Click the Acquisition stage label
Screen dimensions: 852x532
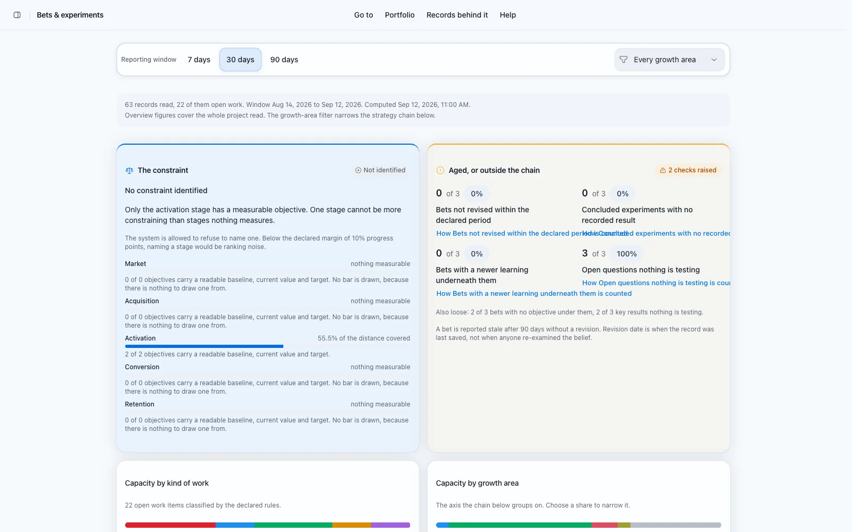[142, 301]
